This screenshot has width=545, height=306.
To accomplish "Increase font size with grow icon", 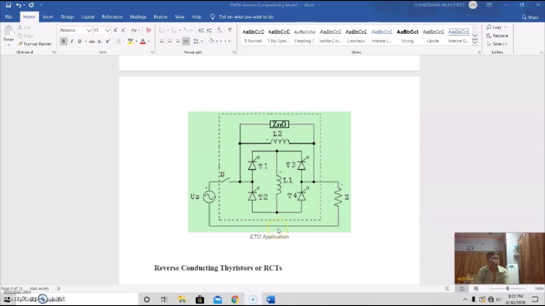I will [115, 30].
